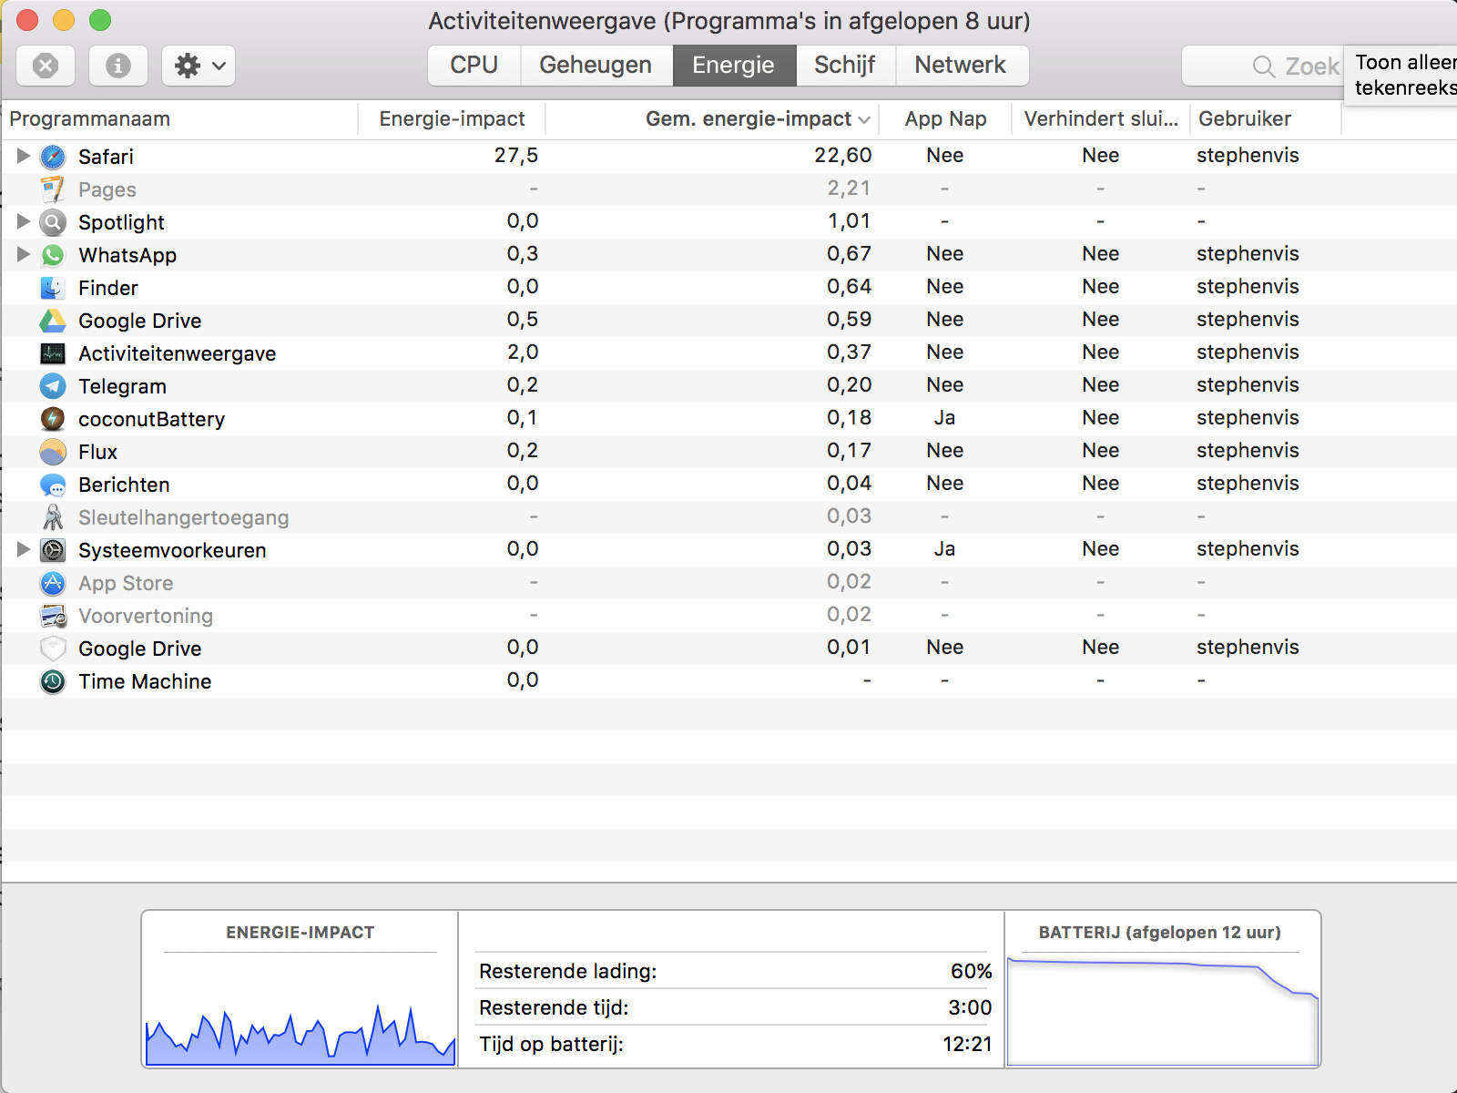This screenshot has width=1457, height=1093.
Task: Click the Systeemvoorkeuren gear icon
Action: tap(53, 550)
